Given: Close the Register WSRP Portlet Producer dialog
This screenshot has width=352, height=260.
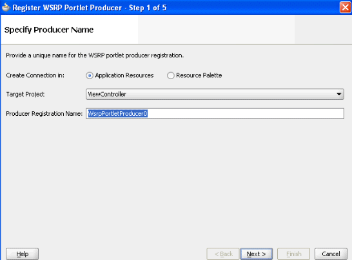Looking at the screenshot, I should (346, 7).
